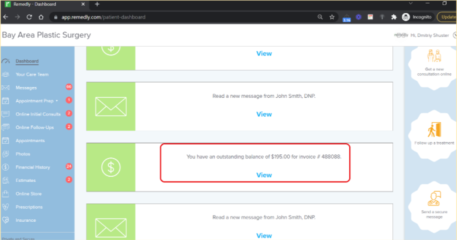Open the browser extensions puzzle icon
The image size is (457, 240).
click(394, 17)
